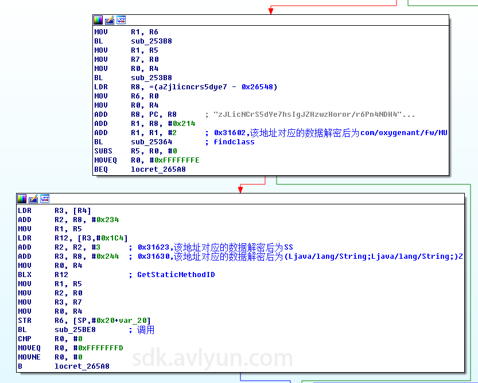Click the color icon in the upper block header
This screenshot has width=478, height=383.
(98, 20)
